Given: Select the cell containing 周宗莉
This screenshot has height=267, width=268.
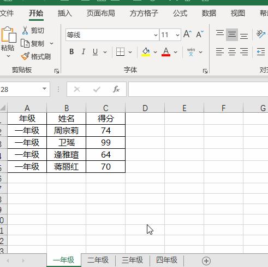Looking at the screenshot, I should pyautogui.click(x=67, y=131).
